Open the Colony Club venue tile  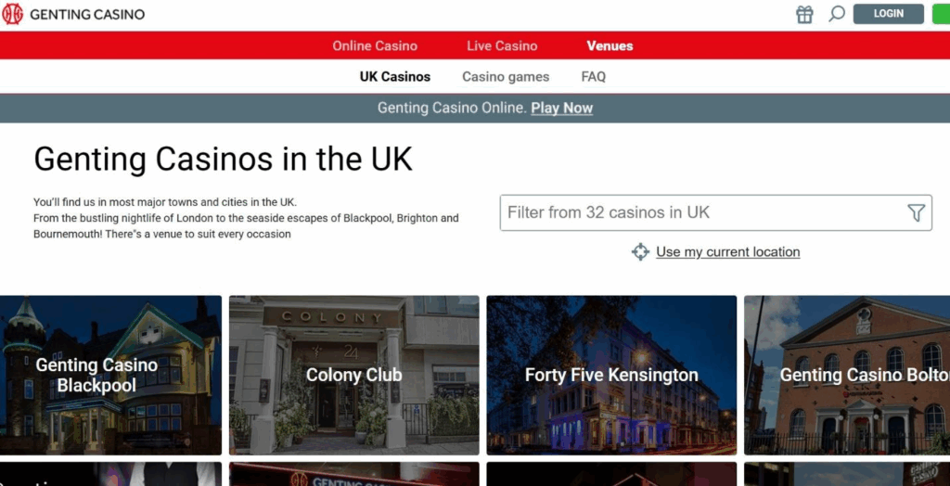click(x=353, y=375)
